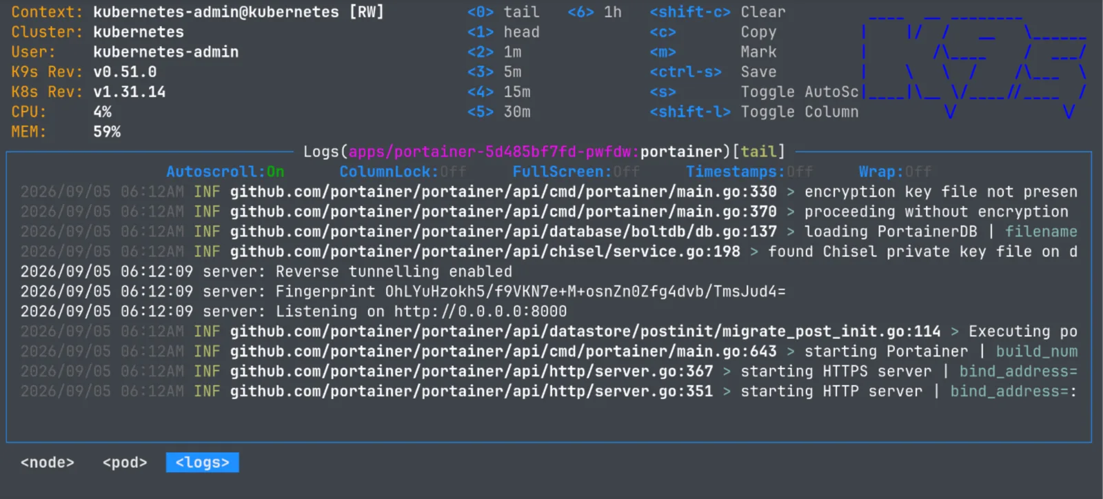This screenshot has width=1103, height=499.
Task: Toggle the Timestamps:Off indicator
Action: tap(749, 172)
